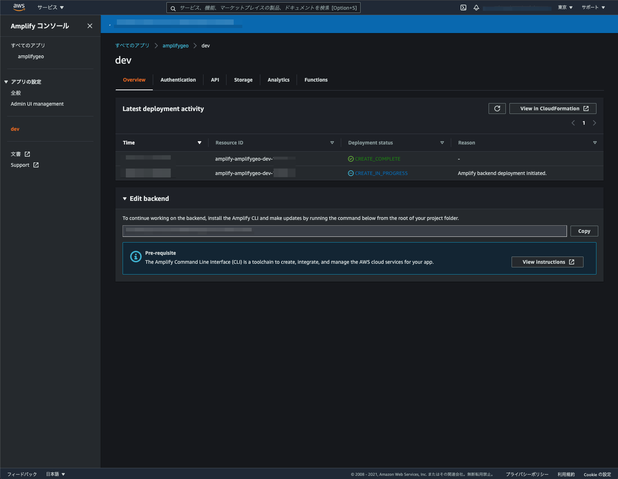Open the 東京 region dropdown
This screenshot has width=618, height=479.
[565, 8]
